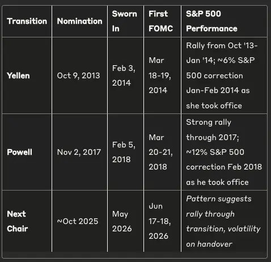Select the Powell row label
This screenshot has width=271, height=262.
pyautogui.click(x=19, y=152)
